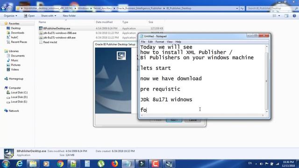Open Documents library
This screenshot has width=299, height=168.
tap(18, 56)
